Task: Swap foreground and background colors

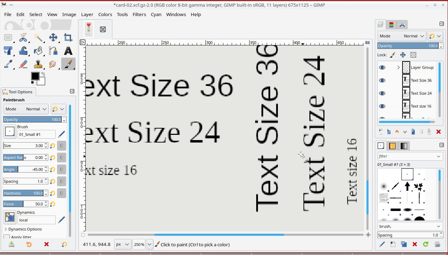Action: [43, 74]
